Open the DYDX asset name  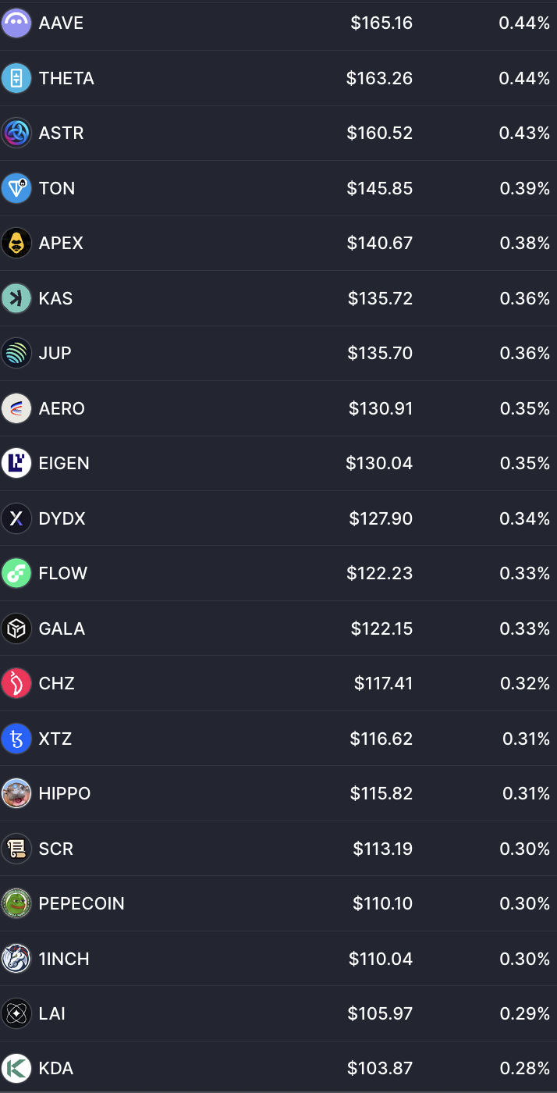[x=62, y=518]
